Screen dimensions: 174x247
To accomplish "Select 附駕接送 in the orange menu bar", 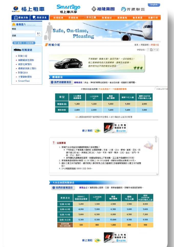I will [x=107, y=18].
